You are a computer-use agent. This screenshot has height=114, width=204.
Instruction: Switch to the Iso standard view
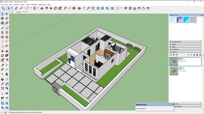[x=126, y=9]
